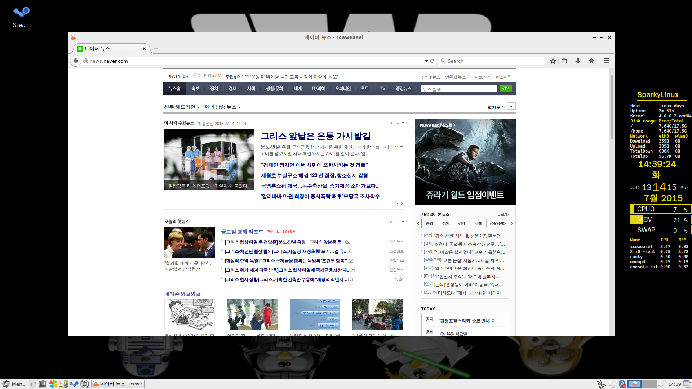The height and width of the screenshot is (389, 692).
Task: Click the 더보기 link in most-viewed news
Action: click(x=503, y=214)
